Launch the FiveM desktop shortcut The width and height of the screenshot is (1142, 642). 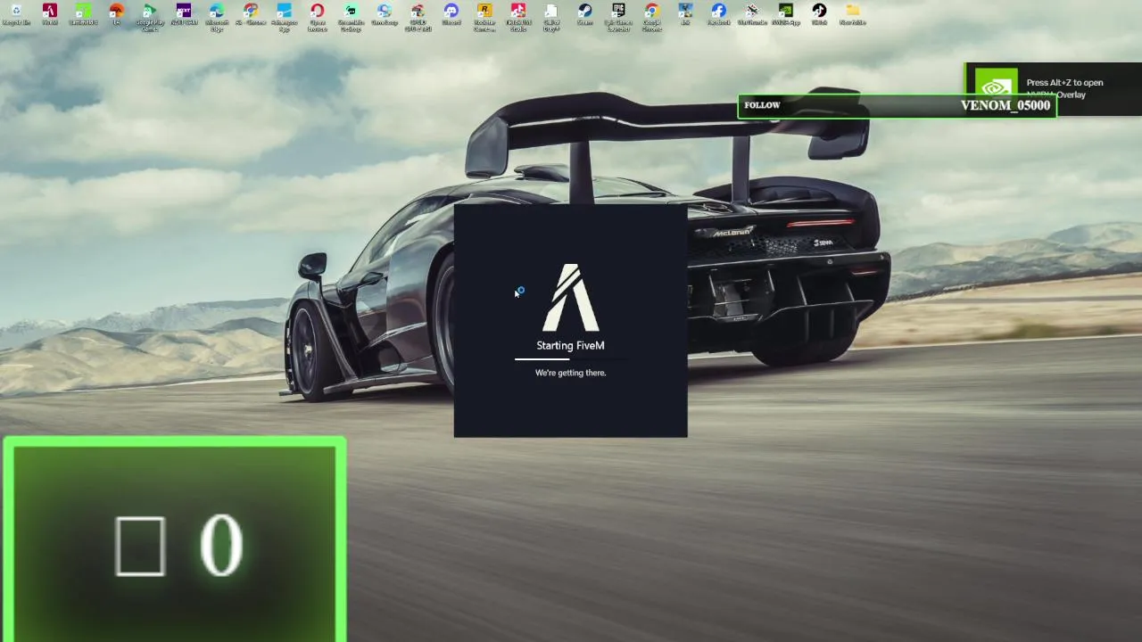pyautogui.click(x=50, y=15)
